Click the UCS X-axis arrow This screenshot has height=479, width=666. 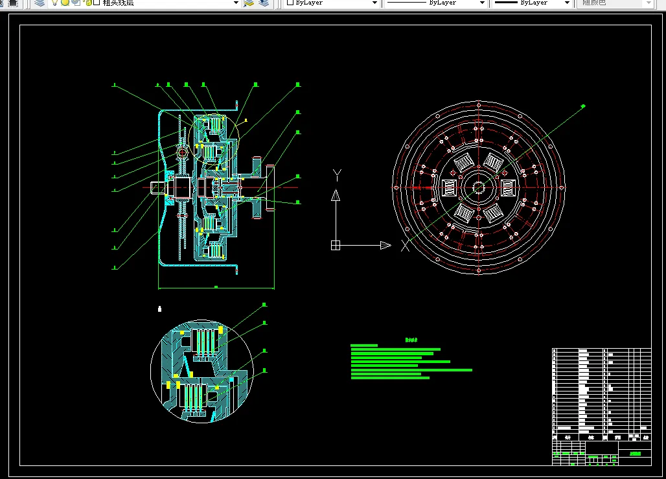click(x=385, y=245)
